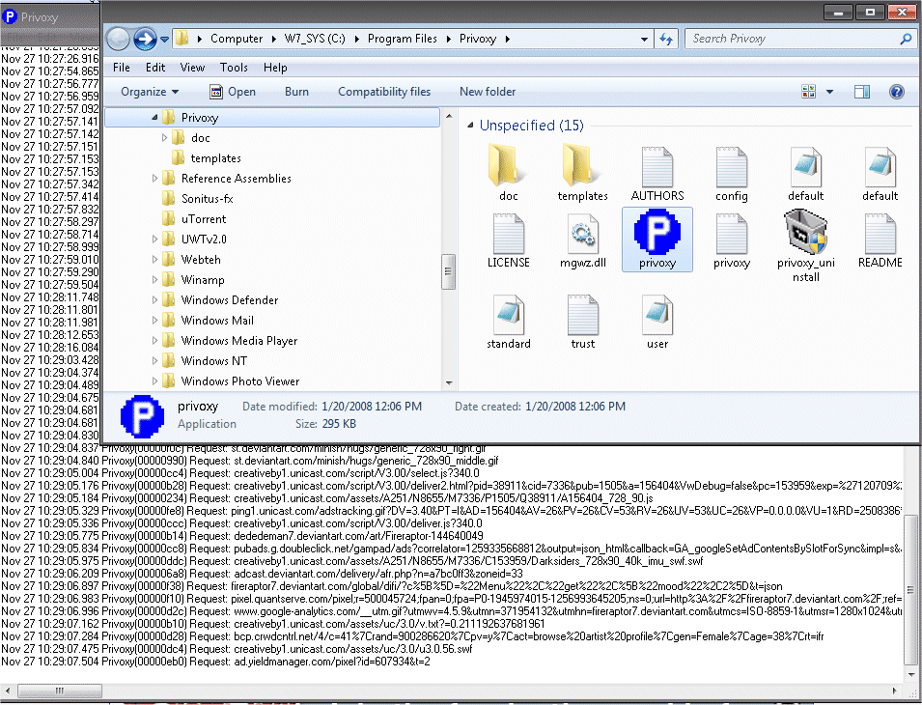922x705 pixels.
Task: Select the Windows Mail tree folder
Action: coord(217,321)
